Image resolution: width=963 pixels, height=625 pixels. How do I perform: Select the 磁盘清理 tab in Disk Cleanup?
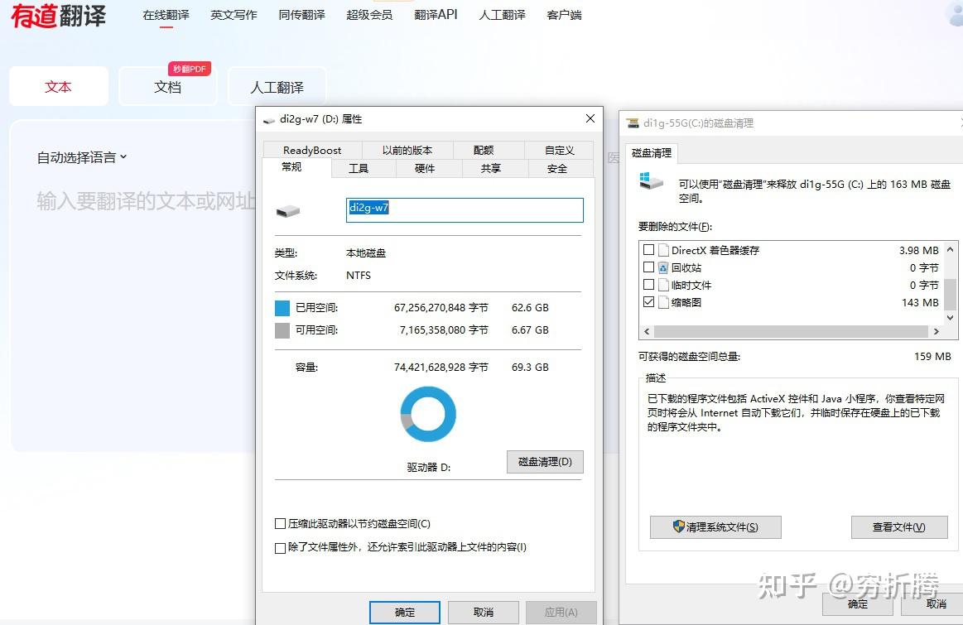(652, 153)
